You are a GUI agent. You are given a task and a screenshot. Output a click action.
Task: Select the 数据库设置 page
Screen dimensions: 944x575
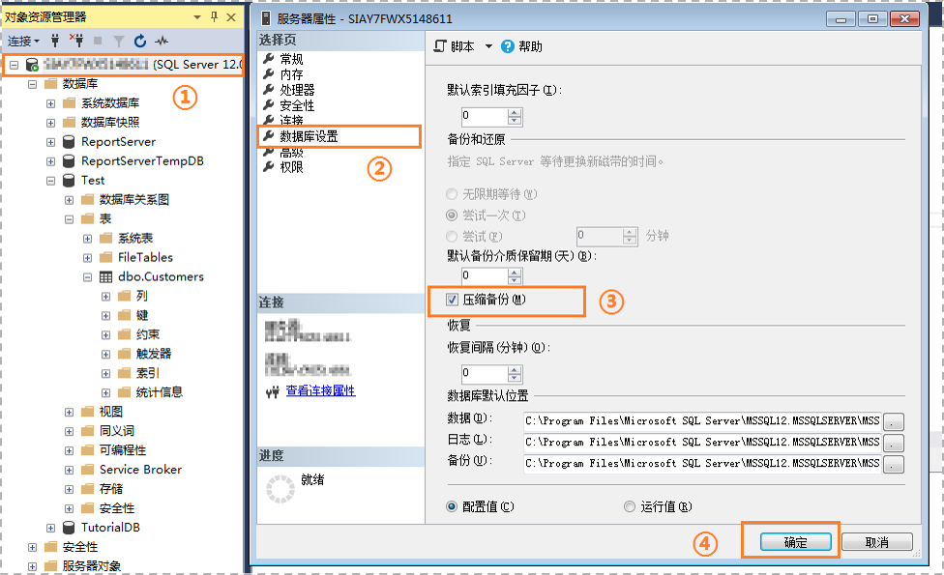(309, 136)
